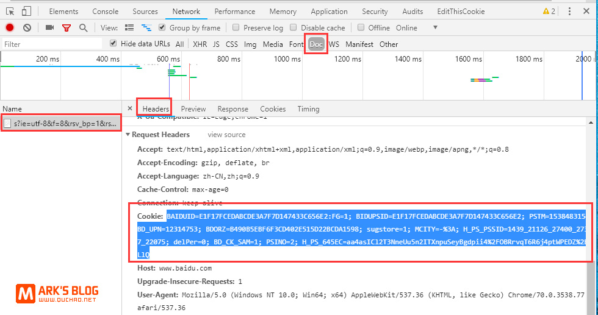Check the Offline checkbox
598x315 pixels.
[x=361, y=27]
